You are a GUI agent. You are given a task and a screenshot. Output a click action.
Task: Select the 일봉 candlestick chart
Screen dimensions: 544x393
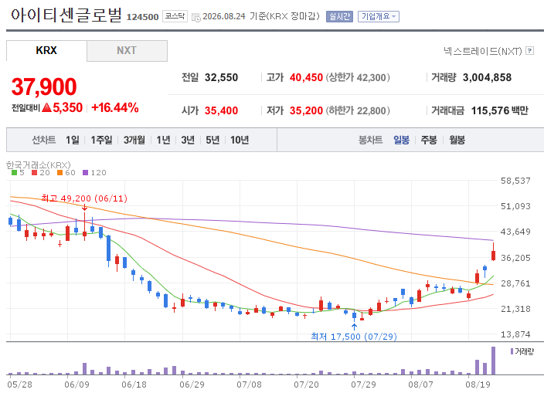pyautogui.click(x=401, y=140)
